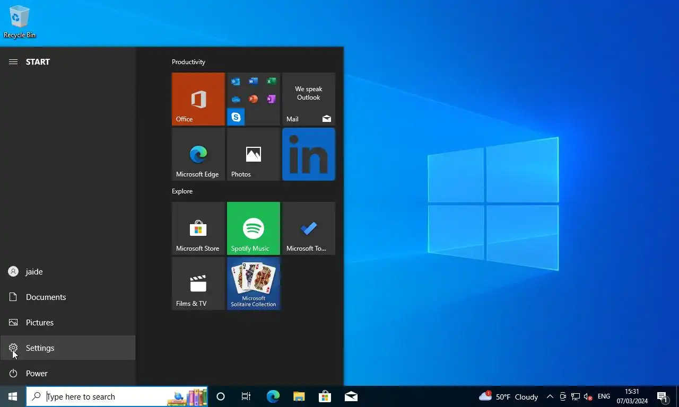Click the Productivity group header
This screenshot has width=679, height=407.
[188, 62]
